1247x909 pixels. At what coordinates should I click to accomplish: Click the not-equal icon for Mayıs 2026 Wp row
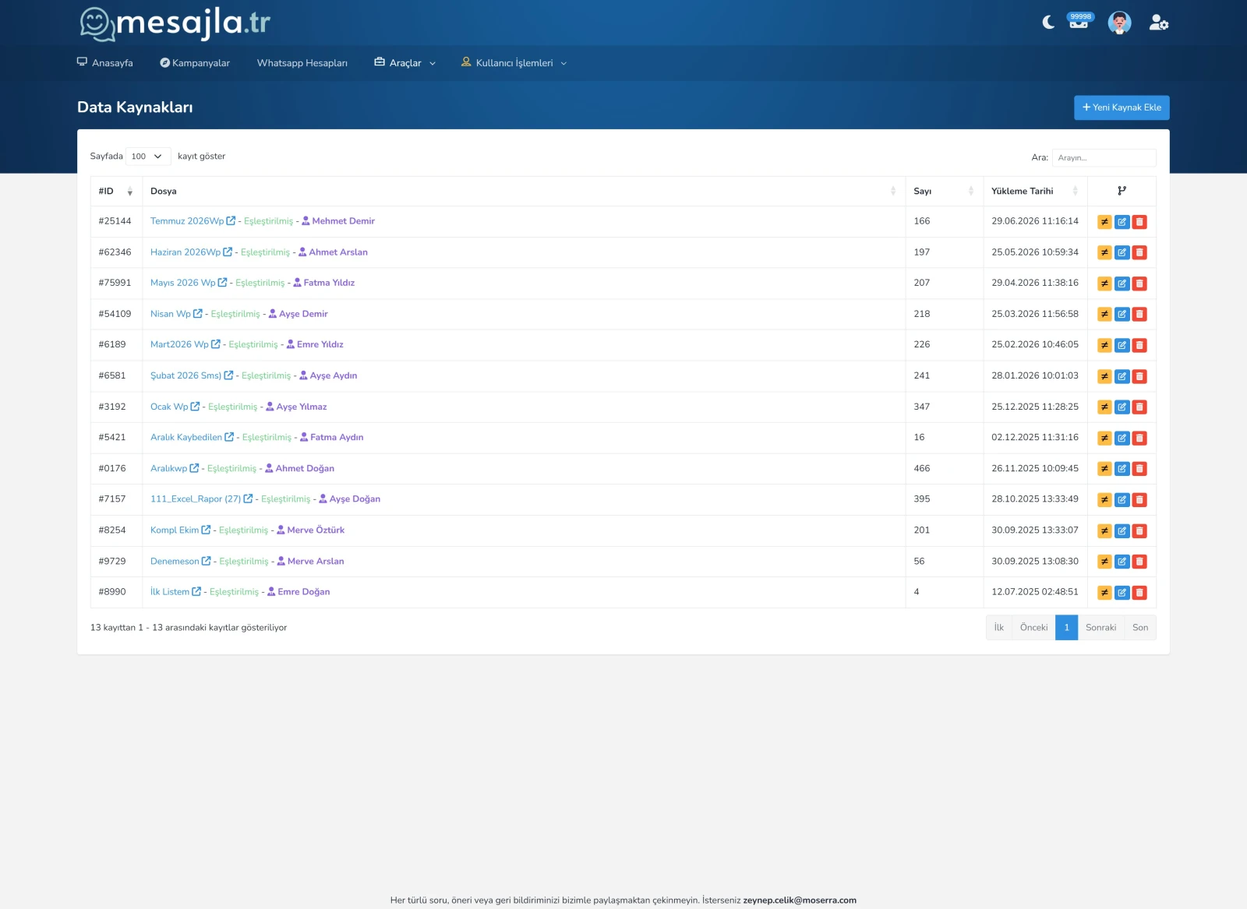1104,284
